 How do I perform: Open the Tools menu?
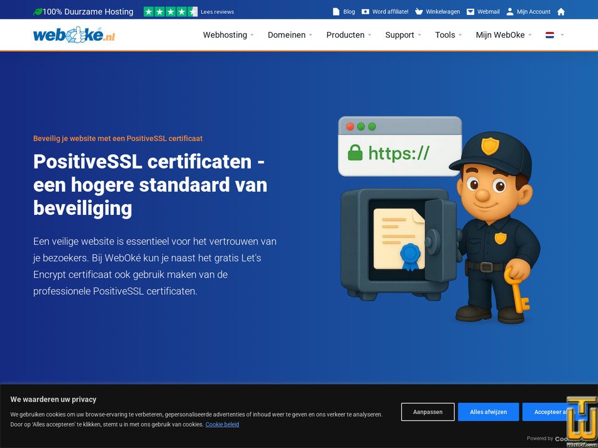point(445,35)
